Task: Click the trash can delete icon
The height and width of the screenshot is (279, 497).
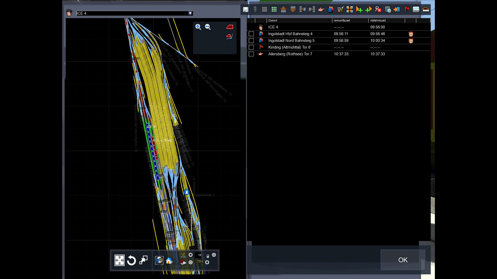Action: pos(255,10)
